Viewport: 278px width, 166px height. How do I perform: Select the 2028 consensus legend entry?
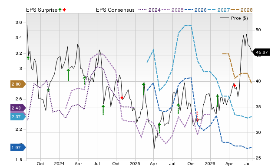pyautogui.click(x=242, y=10)
